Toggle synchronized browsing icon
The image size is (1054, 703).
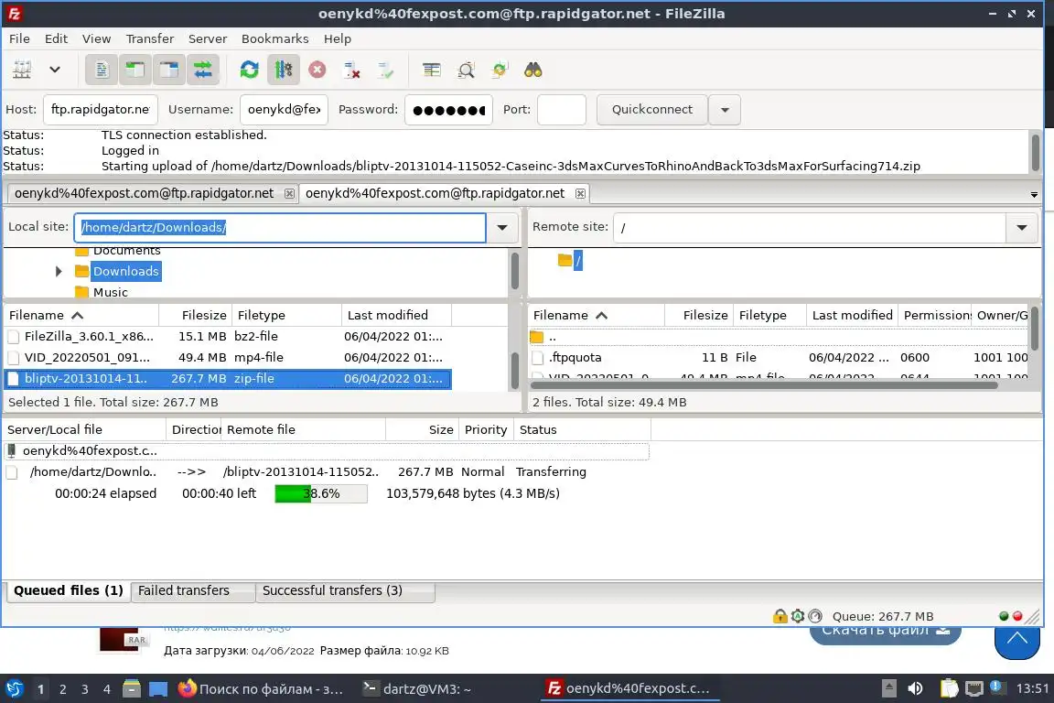(x=500, y=70)
